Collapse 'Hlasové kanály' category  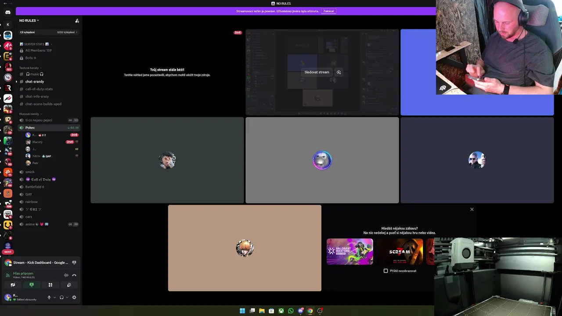click(31, 114)
